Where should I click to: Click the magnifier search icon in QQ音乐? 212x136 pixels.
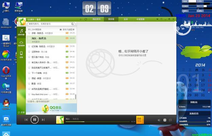[73, 24]
